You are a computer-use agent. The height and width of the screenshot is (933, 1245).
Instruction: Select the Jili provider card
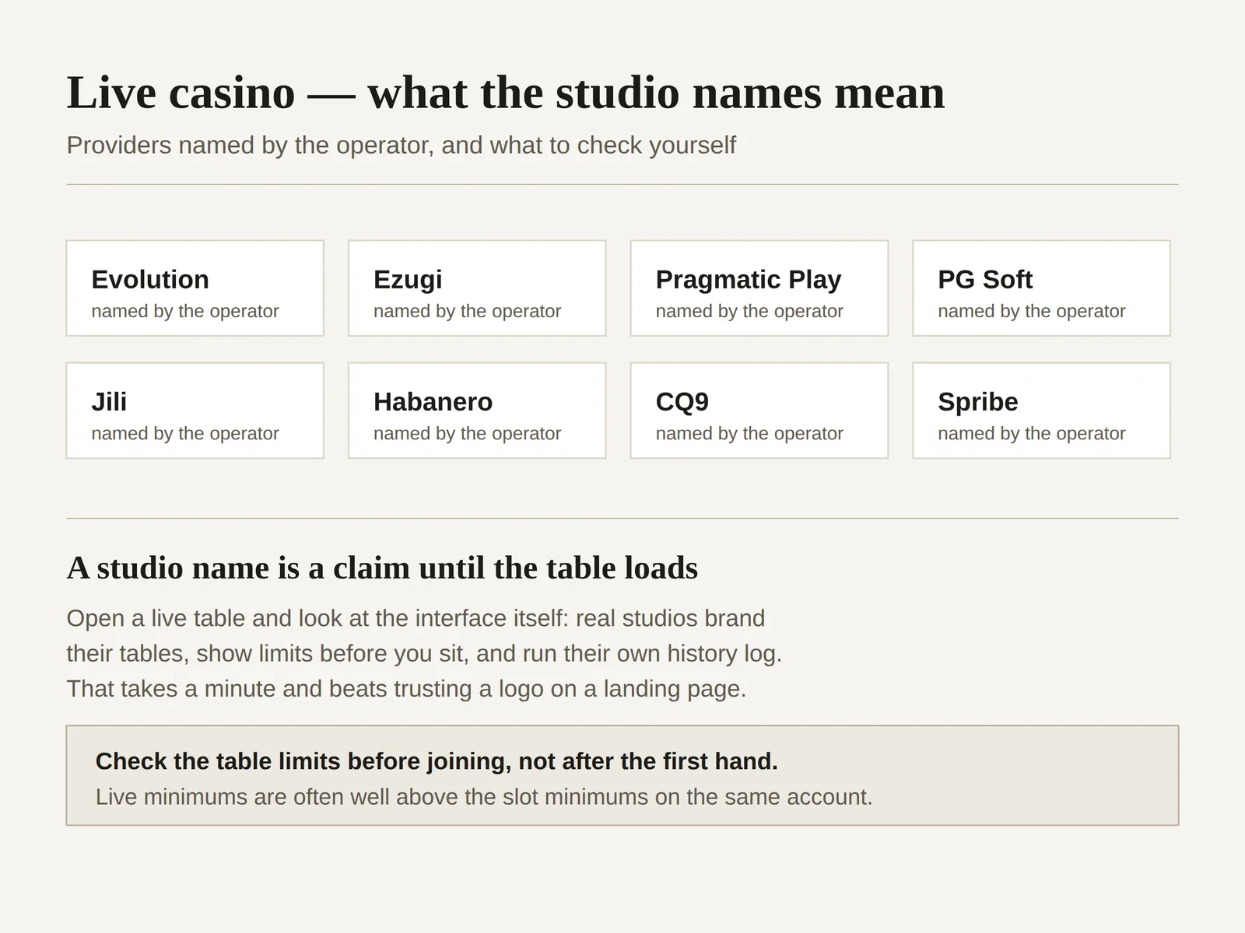click(x=195, y=411)
